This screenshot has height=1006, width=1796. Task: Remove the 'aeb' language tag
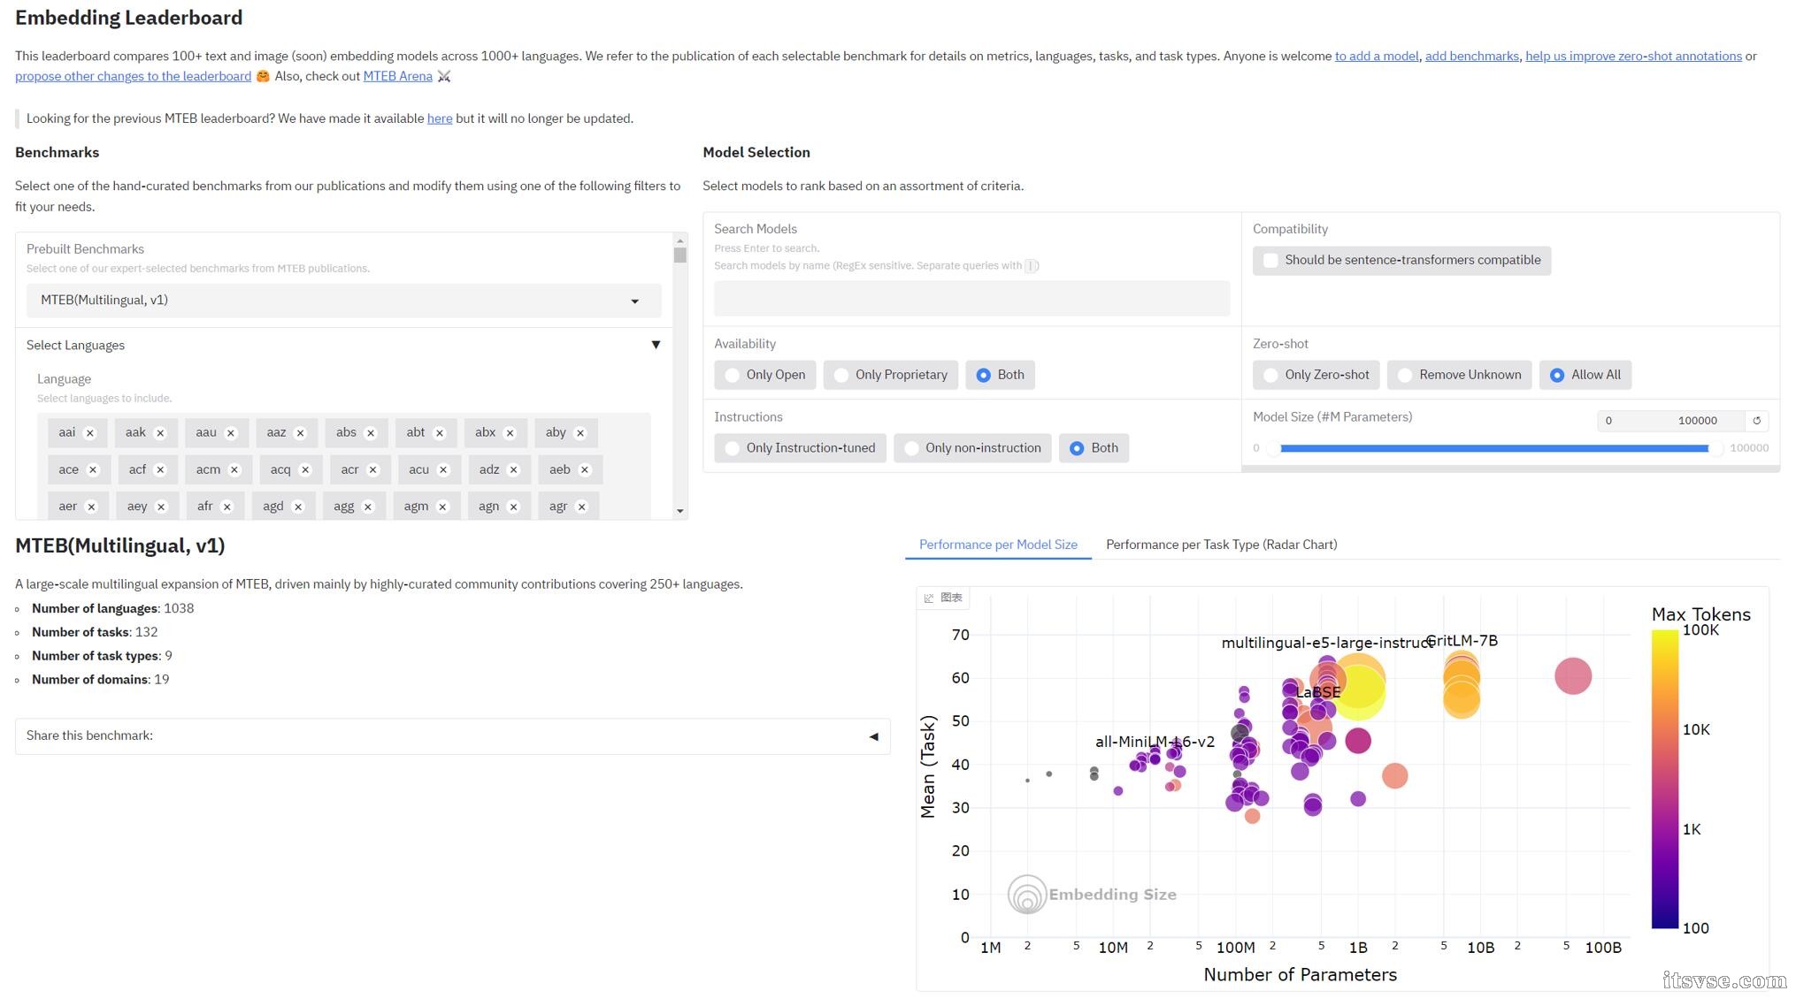[x=585, y=470]
